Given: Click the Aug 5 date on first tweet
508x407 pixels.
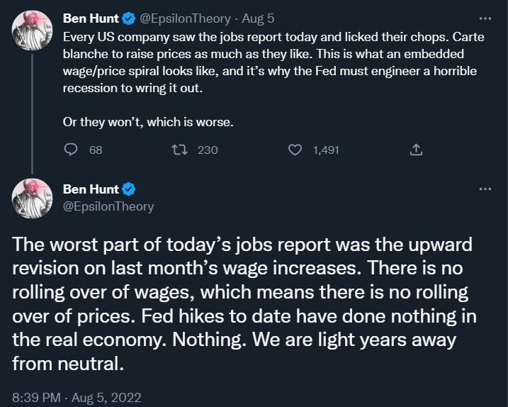Looking at the screenshot, I should pos(258,19).
